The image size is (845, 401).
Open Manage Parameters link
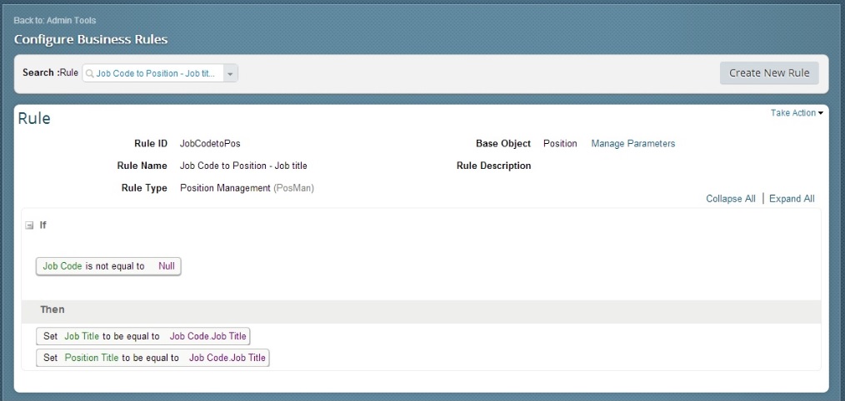[x=632, y=144]
